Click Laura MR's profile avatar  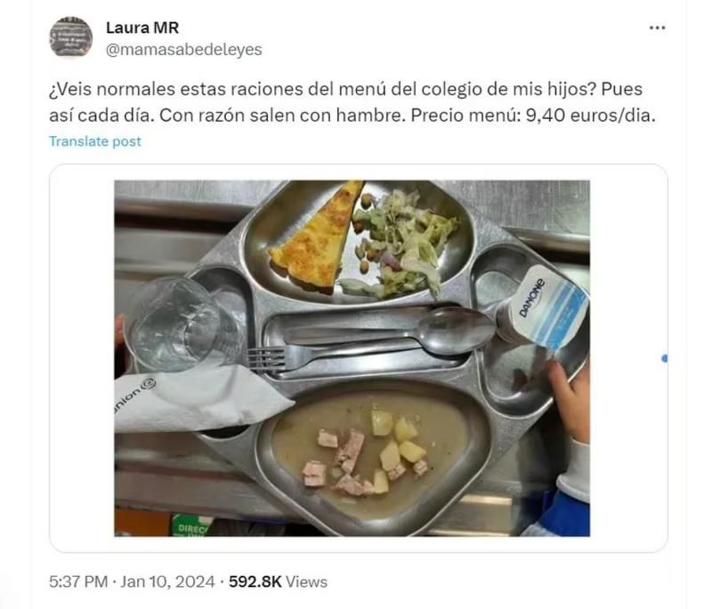71,37
